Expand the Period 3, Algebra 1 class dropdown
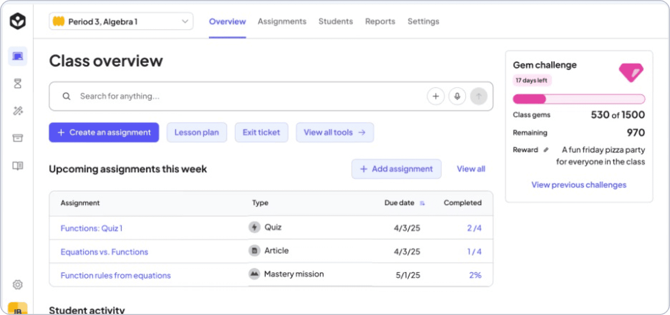 pos(121,21)
